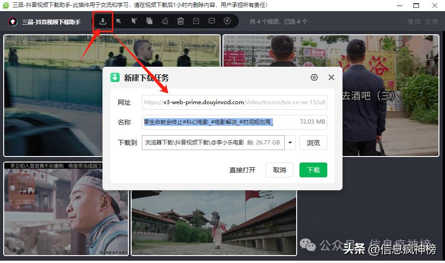Close the 新建下载任务 dialog
This screenshot has height=263, width=445.
pyautogui.click(x=331, y=77)
